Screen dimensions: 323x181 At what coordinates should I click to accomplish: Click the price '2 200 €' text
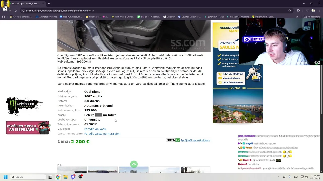point(80,142)
